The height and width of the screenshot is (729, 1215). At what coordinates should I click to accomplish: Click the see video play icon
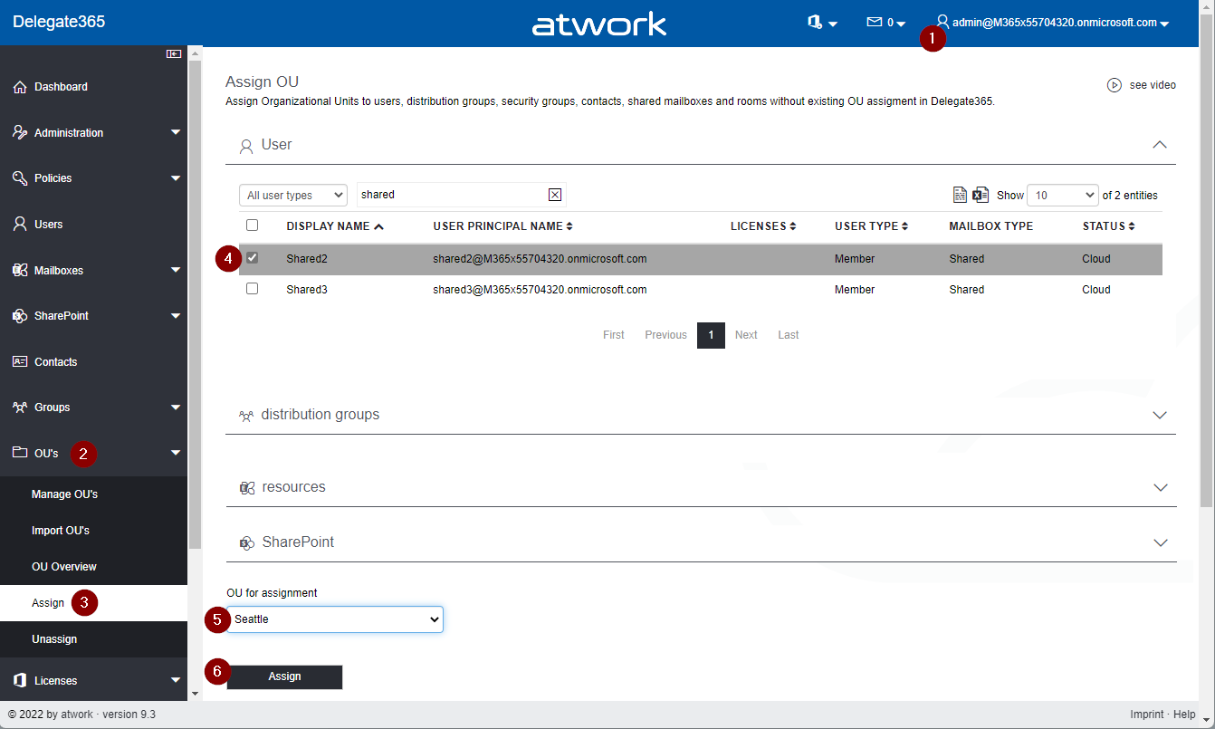[1115, 85]
